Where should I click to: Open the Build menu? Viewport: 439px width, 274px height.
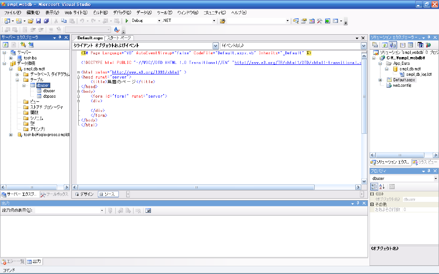click(x=100, y=13)
